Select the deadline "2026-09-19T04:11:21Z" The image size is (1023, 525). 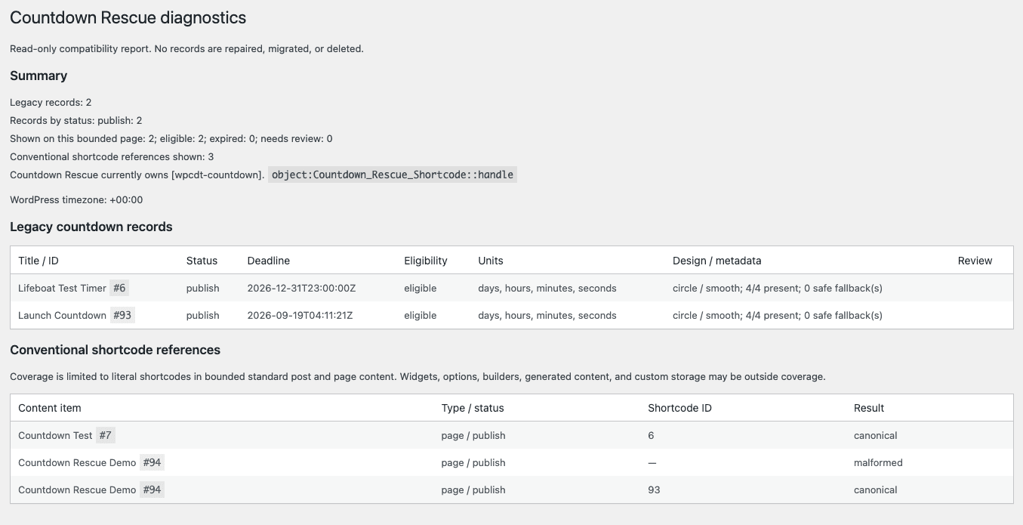pos(300,315)
